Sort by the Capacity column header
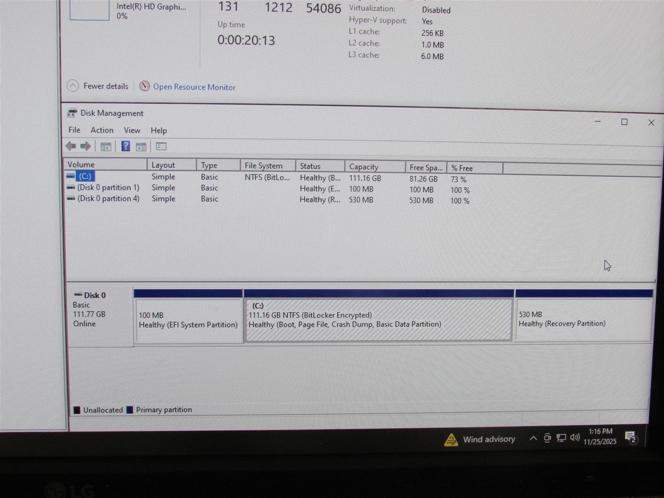This screenshot has height=498, width=664. [x=375, y=167]
